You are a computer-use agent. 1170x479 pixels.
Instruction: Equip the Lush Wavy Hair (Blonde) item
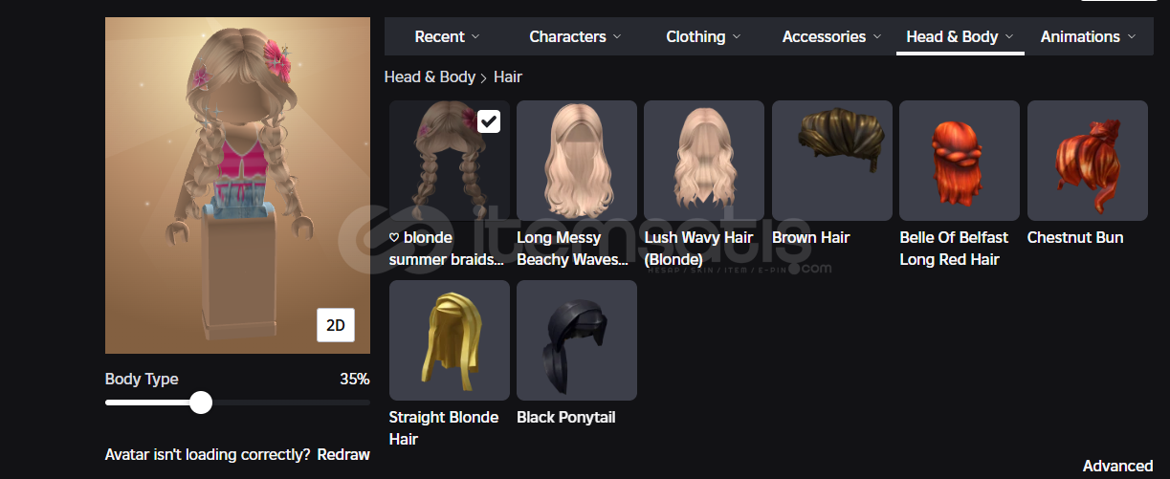click(704, 161)
